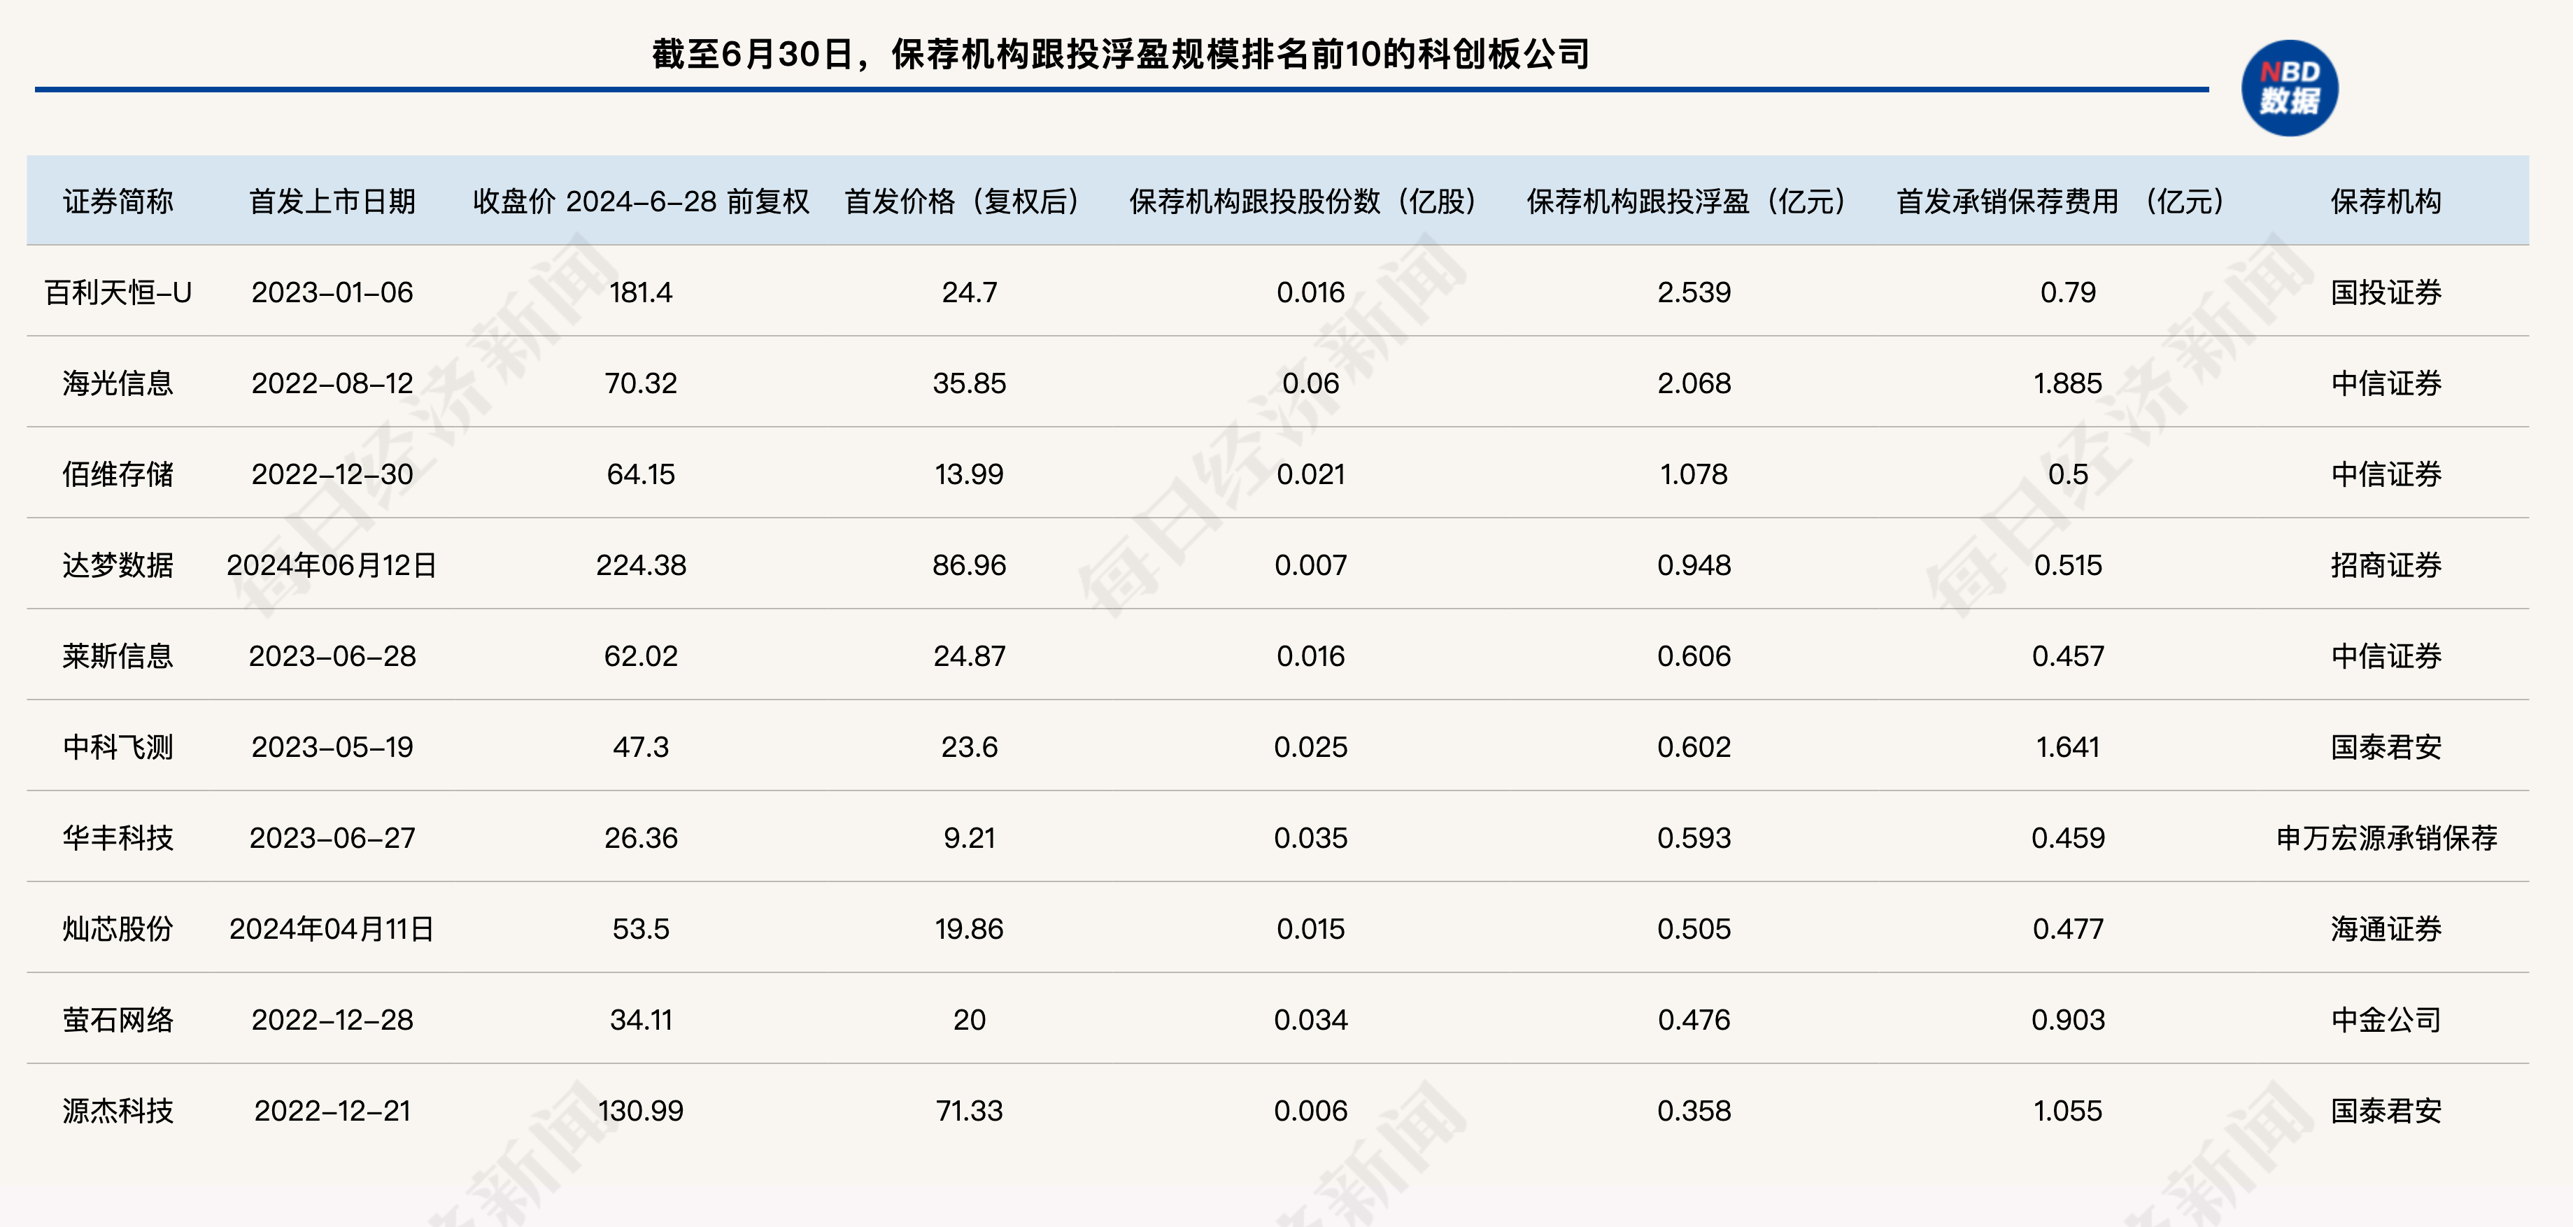This screenshot has width=2573, height=1227.
Task: Click underwriting fee 1.885
Action: (x=2068, y=383)
